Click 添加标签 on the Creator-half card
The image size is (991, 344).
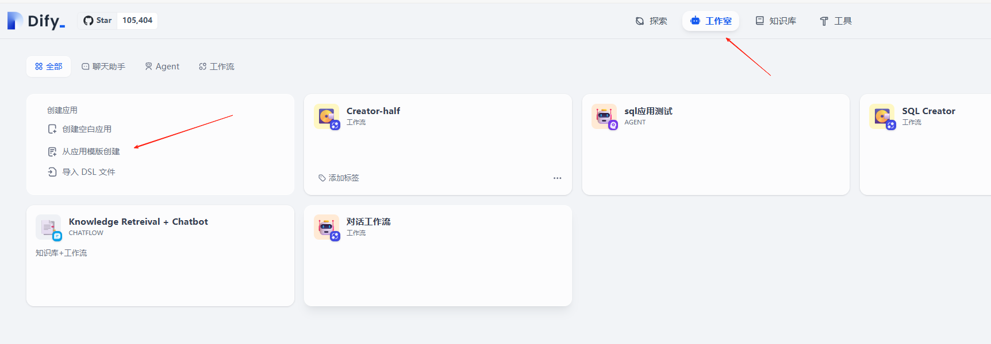click(x=339, y=178)
